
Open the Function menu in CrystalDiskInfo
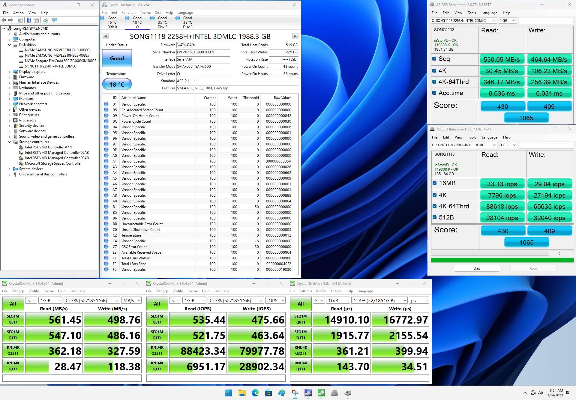128,13
